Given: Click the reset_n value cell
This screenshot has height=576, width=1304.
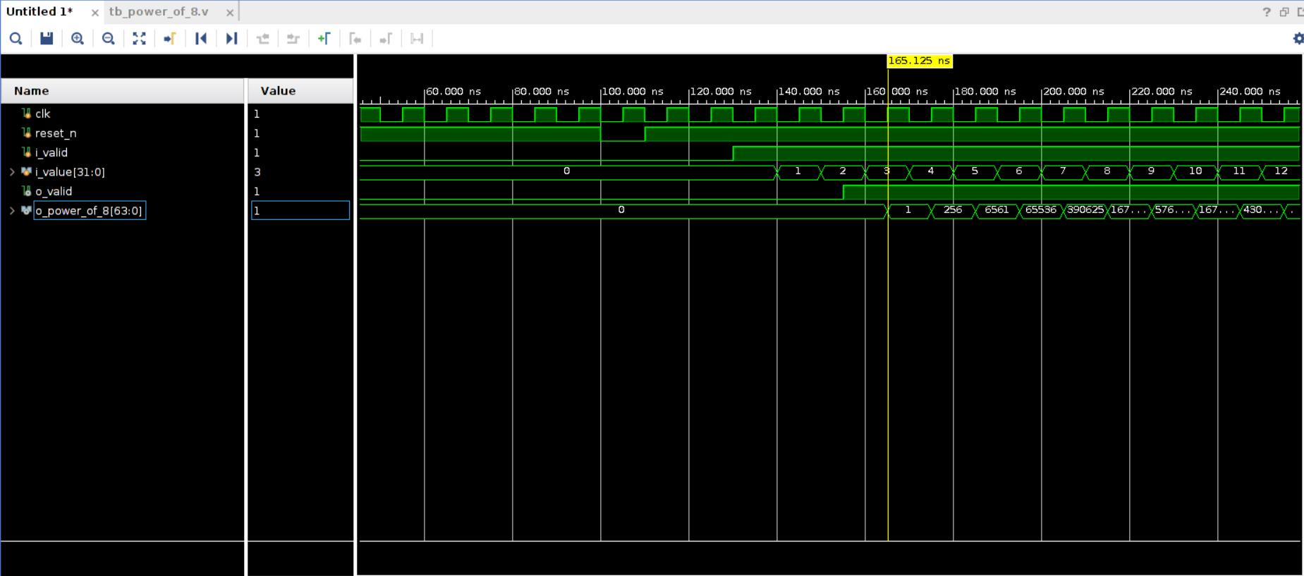Looking at the screenshot, I should [x=300, y=133].
